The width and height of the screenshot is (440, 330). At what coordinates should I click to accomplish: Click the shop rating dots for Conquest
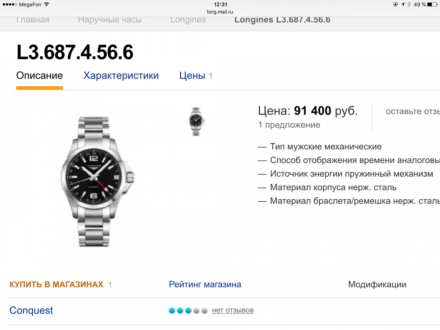(188, 311)
